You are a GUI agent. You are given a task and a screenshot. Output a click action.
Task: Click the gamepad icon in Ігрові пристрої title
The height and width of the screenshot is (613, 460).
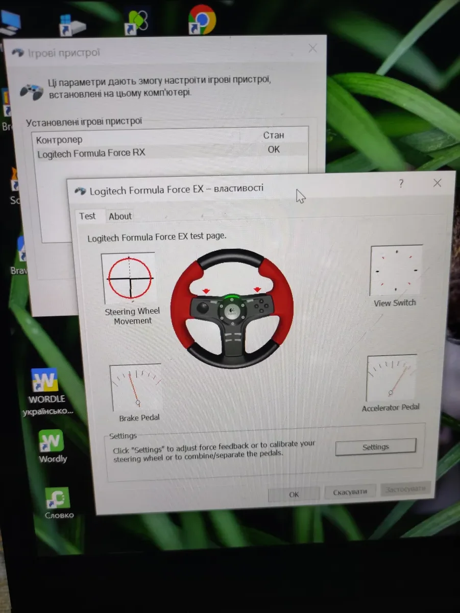[x=18, y=53]
